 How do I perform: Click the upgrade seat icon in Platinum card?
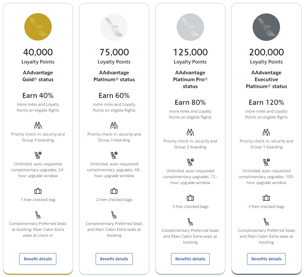point(114,155)
